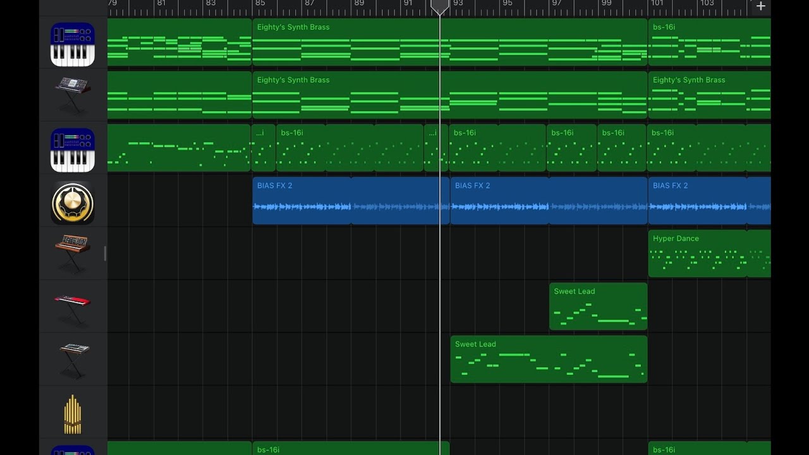The width and height of the screenshot is (809, 455).
Task: Select top track's unlabeled region before bar 85
Action: click(x=179, y=42)
